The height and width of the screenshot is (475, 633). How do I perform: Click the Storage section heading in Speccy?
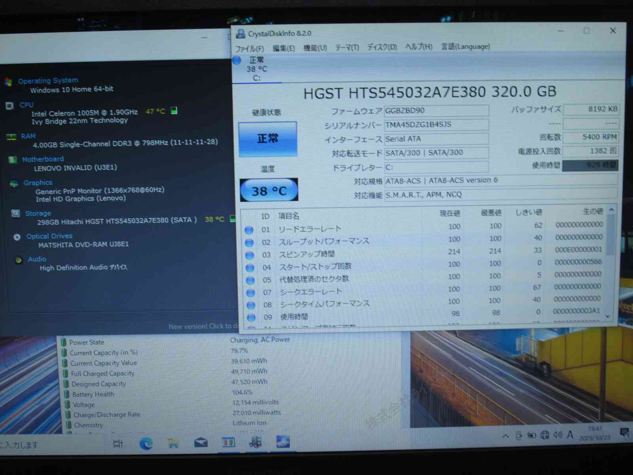pyautogui.click(x=38, y=213)
